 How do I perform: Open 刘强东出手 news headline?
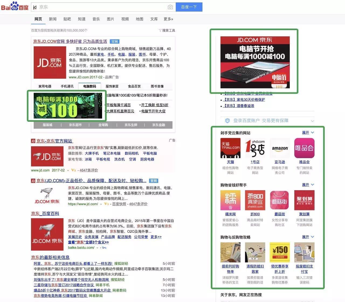pos(71,280)
